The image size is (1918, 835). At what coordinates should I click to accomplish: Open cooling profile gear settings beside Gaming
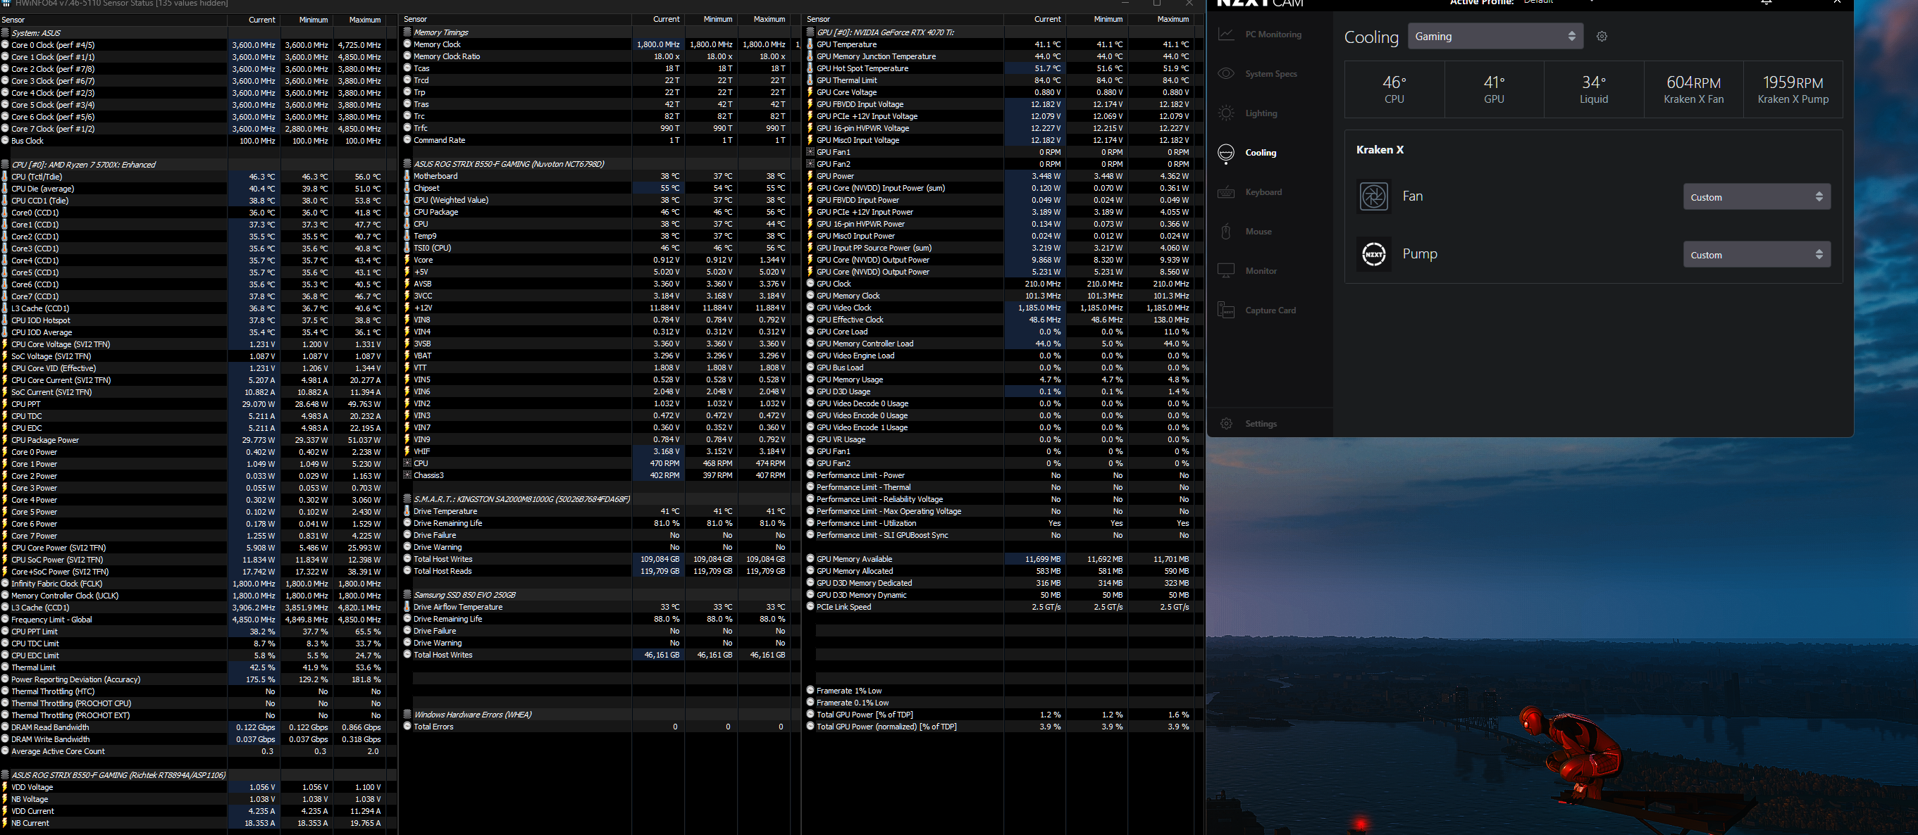click(1602, 37)
